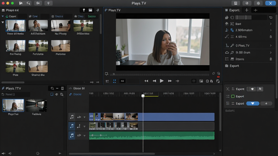This screenshot has height=156, width=278.
Task: Open green audio track dropdown arrow
Action: pos(85,136)
